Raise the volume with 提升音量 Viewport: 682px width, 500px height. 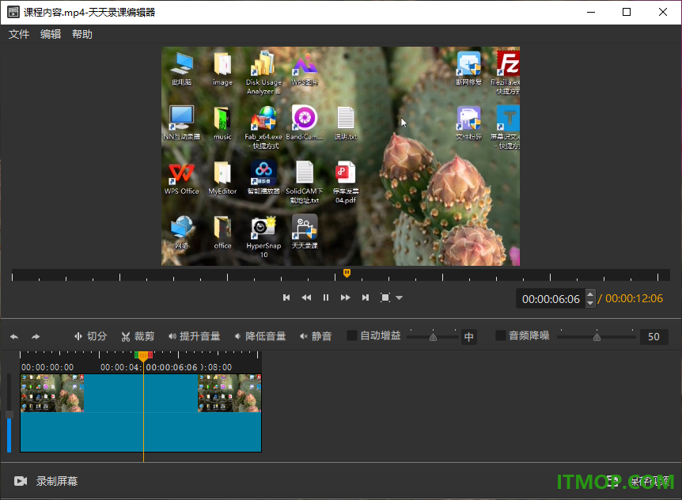coord(194,336)
